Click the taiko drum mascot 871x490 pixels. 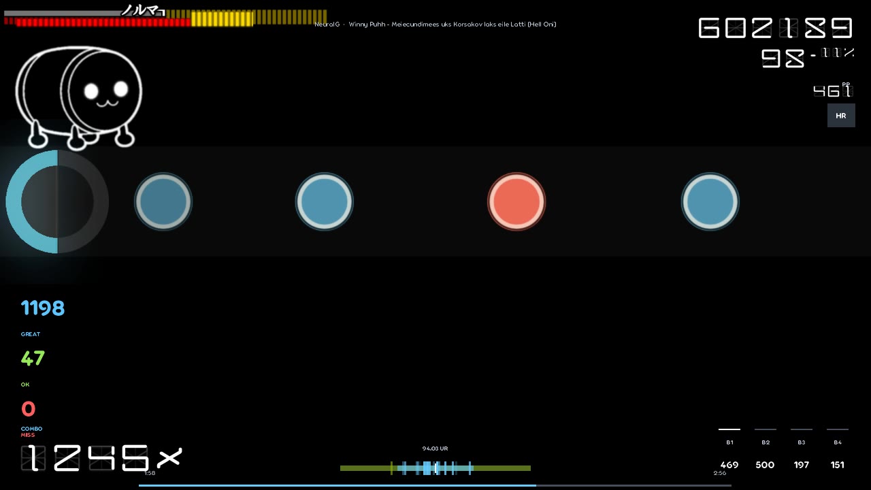[79, 97]
